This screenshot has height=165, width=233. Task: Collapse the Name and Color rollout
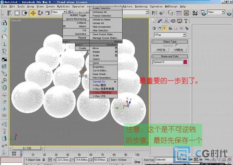tap(170, 56)
